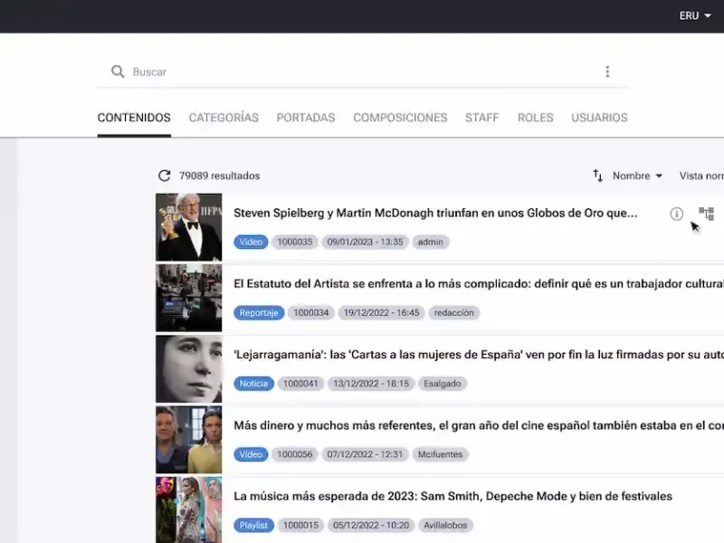This screenshot has height=543, width=724.
Task: Select the COMPOSICIONES tab
Action: point(400,118)
